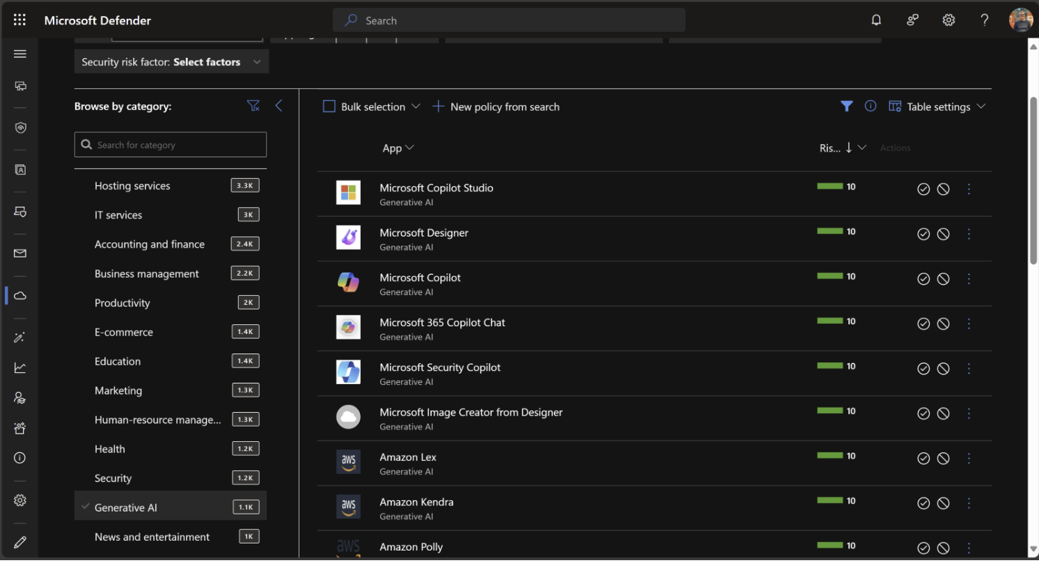Click the info icon beside Table settings

(x=870, y=106)
